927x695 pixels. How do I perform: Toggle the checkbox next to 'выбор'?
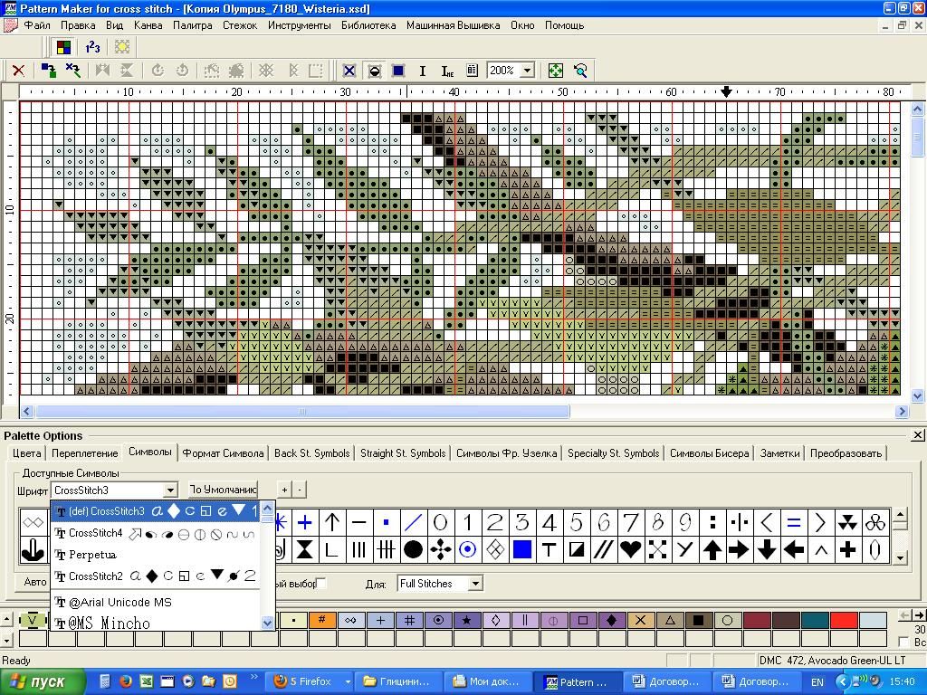[320, 584]
